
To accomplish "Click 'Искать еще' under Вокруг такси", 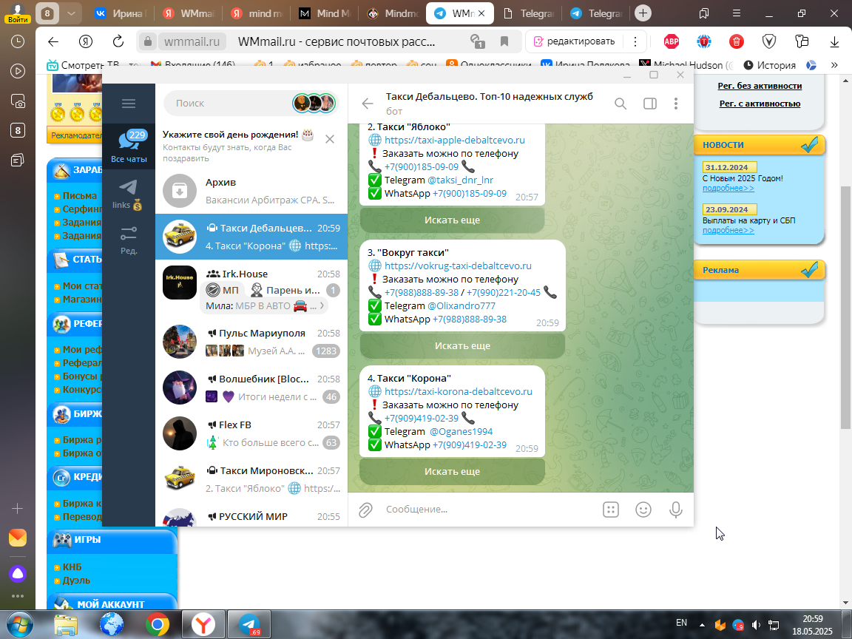I will point(462,345).
